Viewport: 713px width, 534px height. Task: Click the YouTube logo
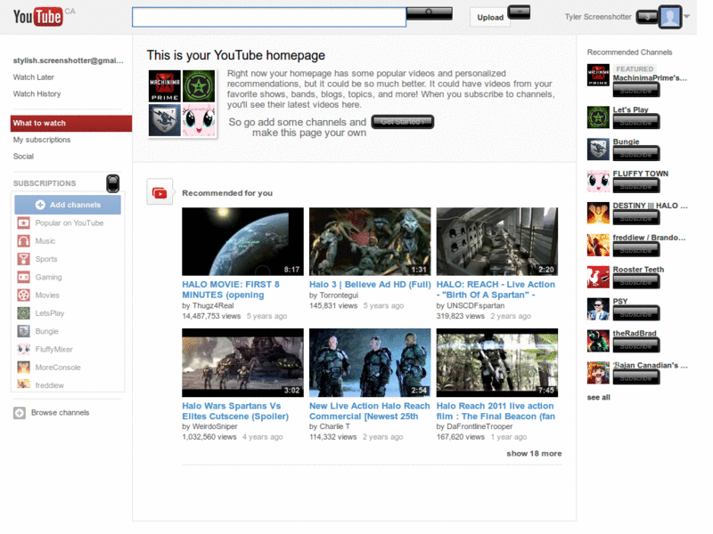[x=37, y=17]
